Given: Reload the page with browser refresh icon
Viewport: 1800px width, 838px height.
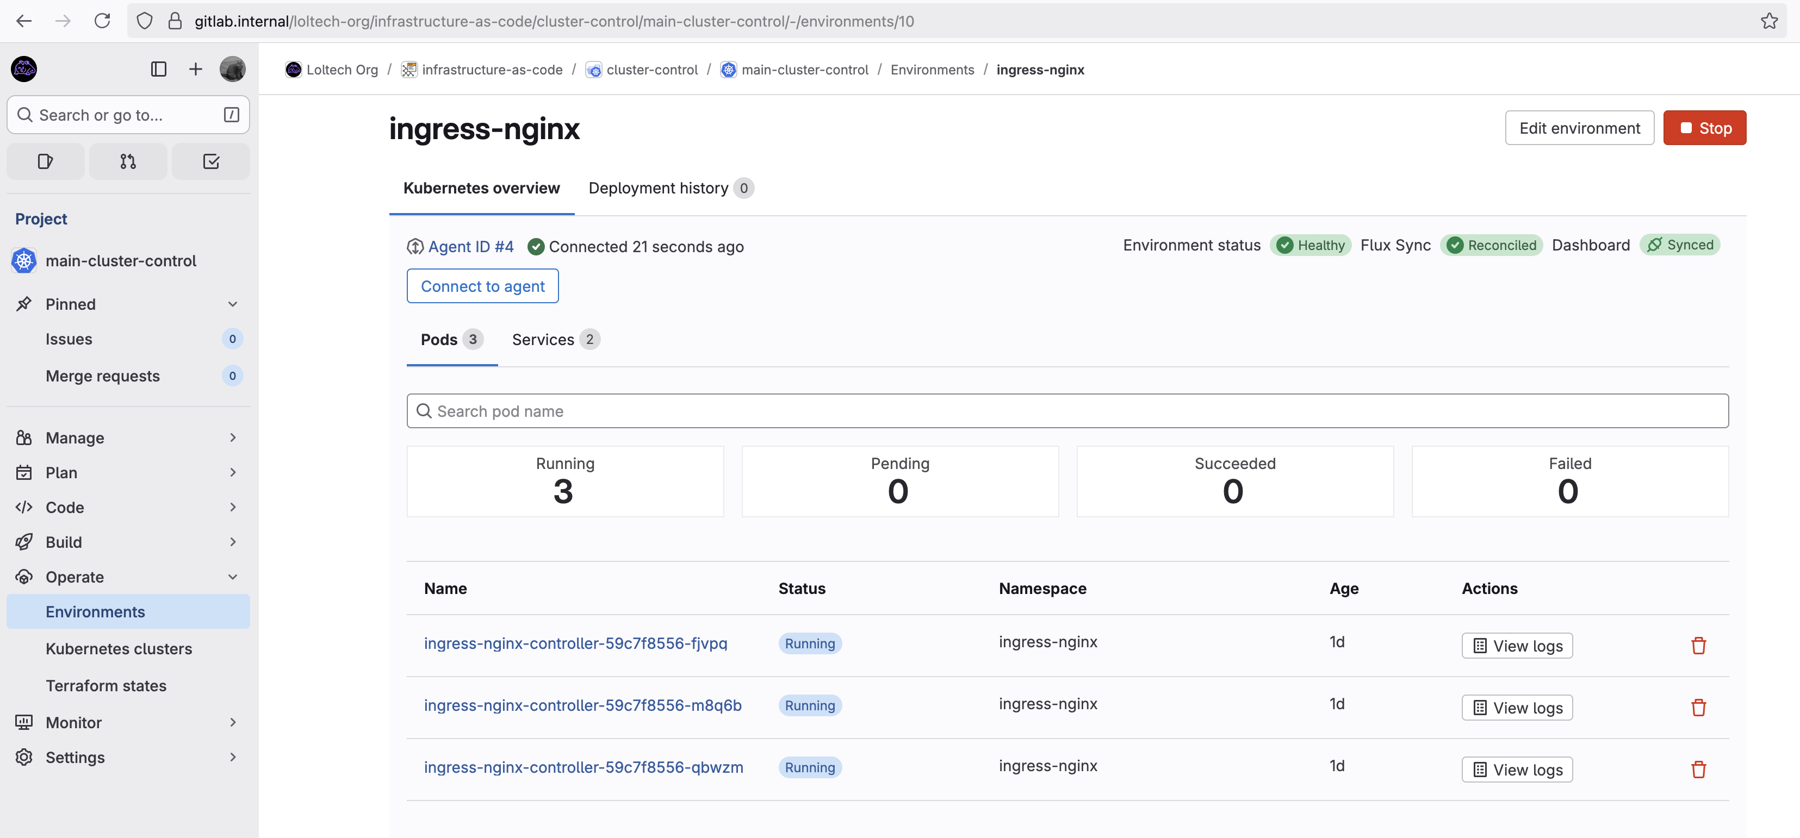Looking at the screenshot, I should pyautogui.click(x=102, y=21).
